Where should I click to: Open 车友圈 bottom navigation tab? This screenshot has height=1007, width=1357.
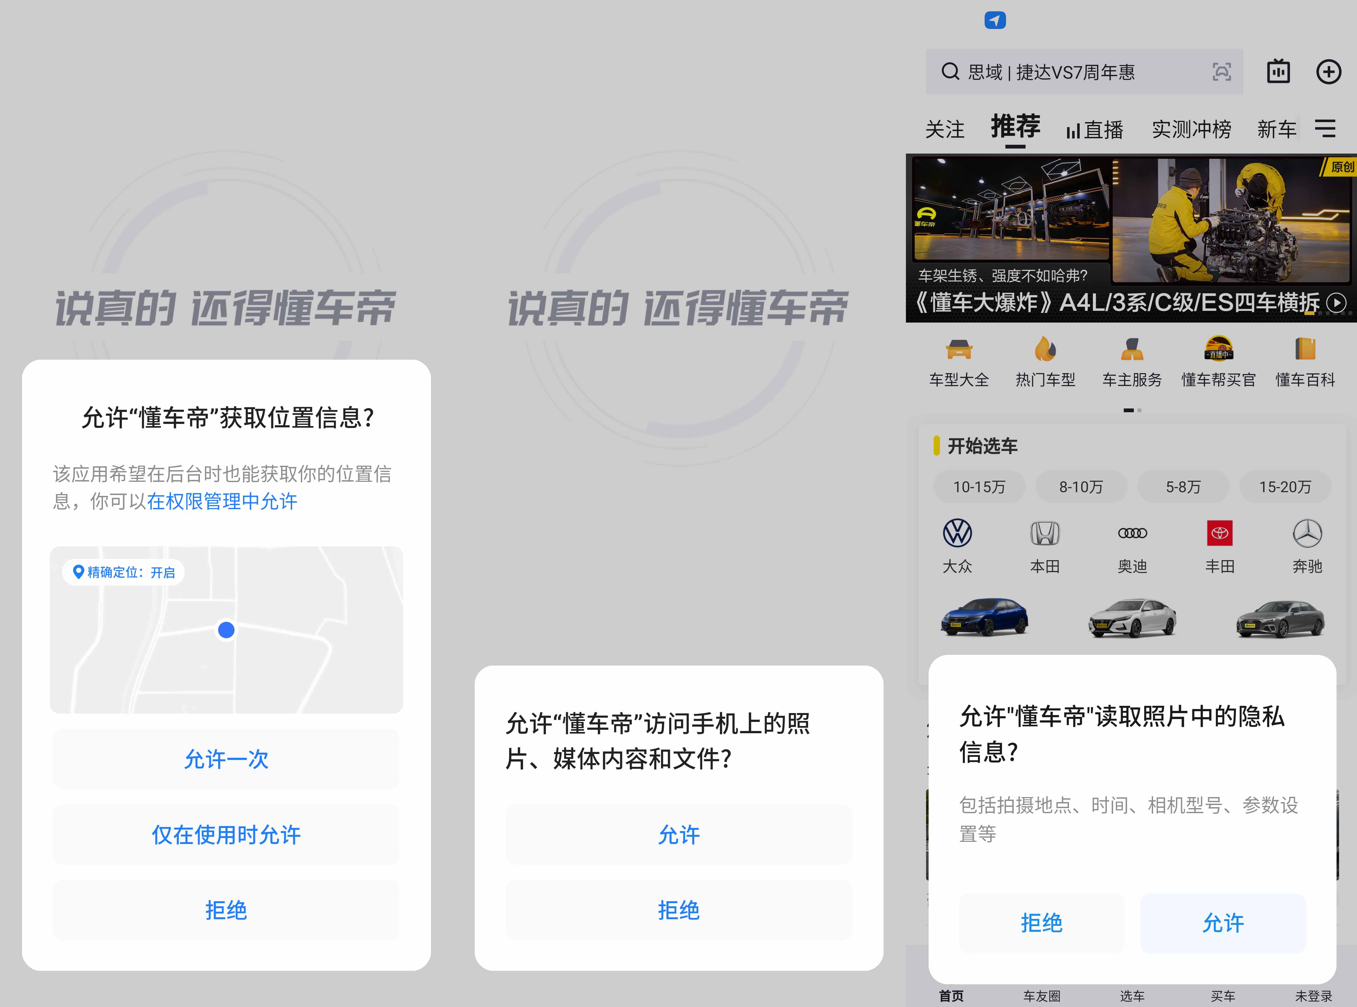pyautogui.click(x=1042, y=996)
